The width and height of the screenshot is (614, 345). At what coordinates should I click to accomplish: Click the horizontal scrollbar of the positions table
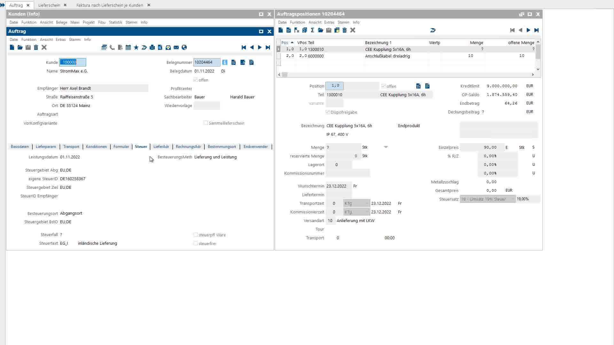[x=406, y=74]
